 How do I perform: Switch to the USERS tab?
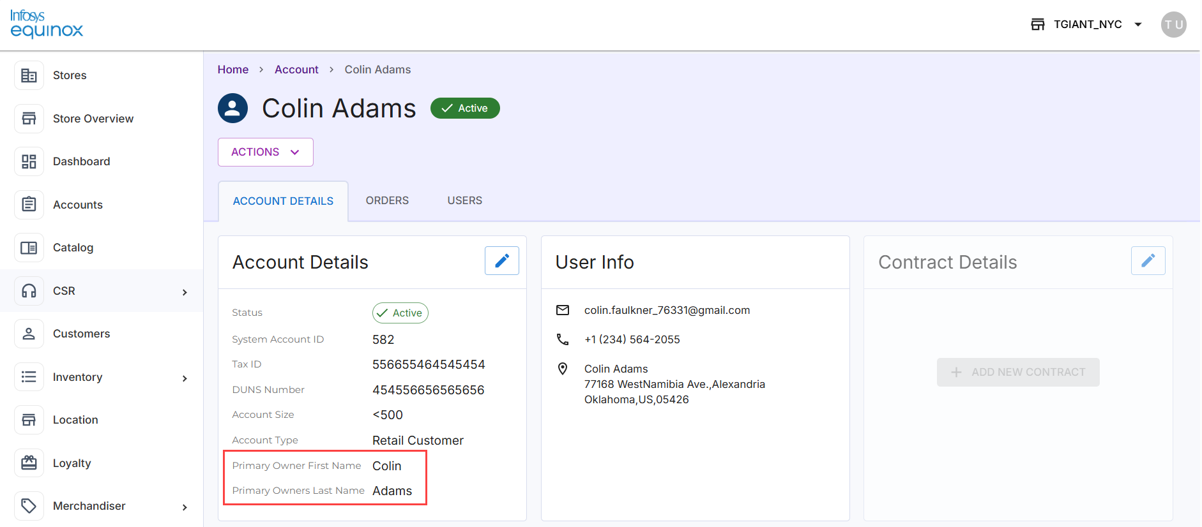[x=465, y=200]
